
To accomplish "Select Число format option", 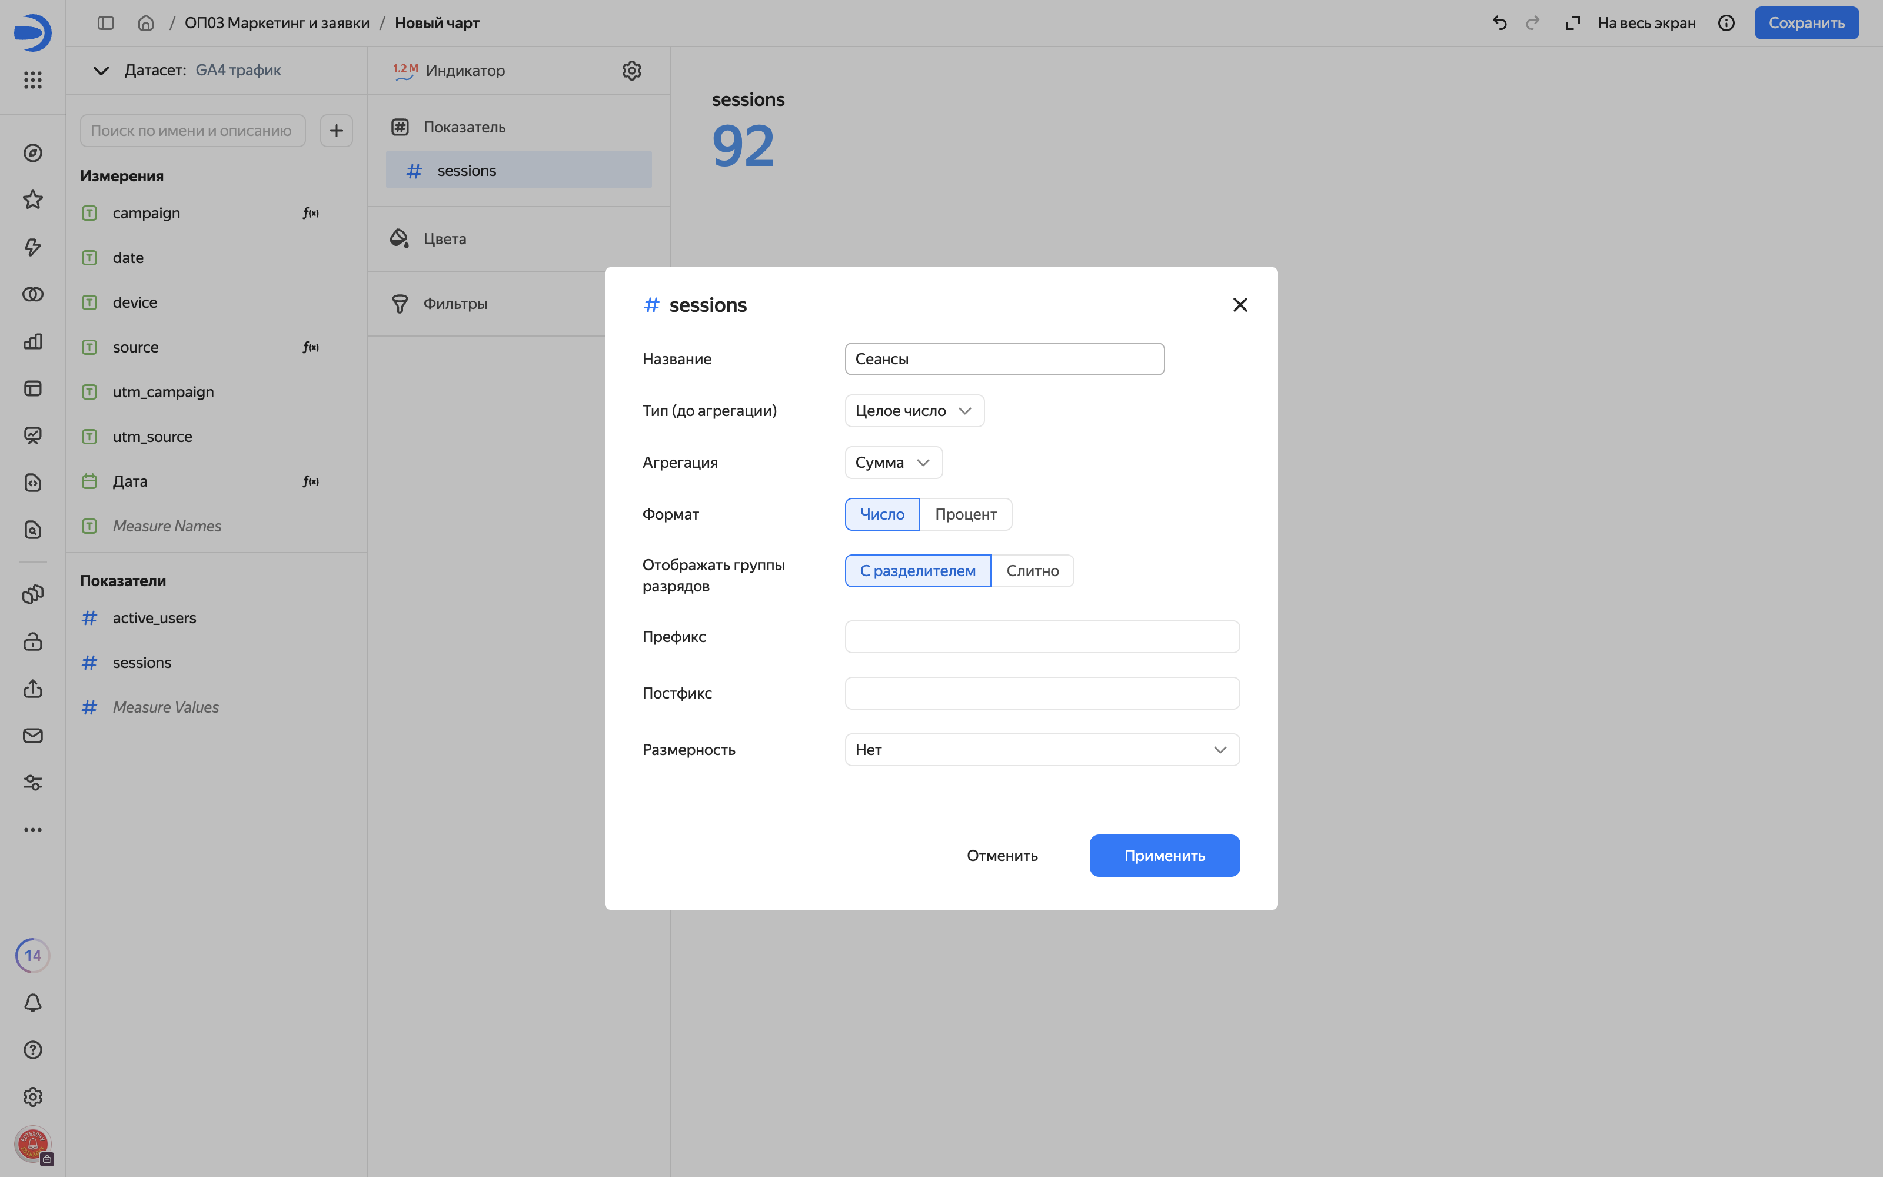I will 883,514.
